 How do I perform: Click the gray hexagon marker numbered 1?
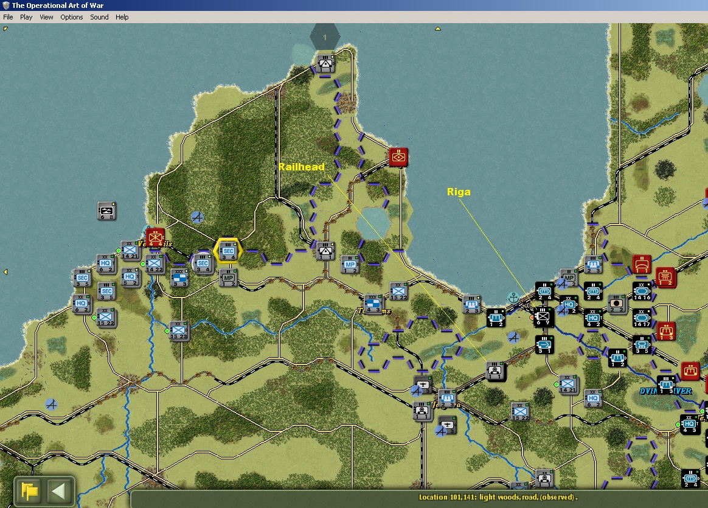[x=325, y=37]
